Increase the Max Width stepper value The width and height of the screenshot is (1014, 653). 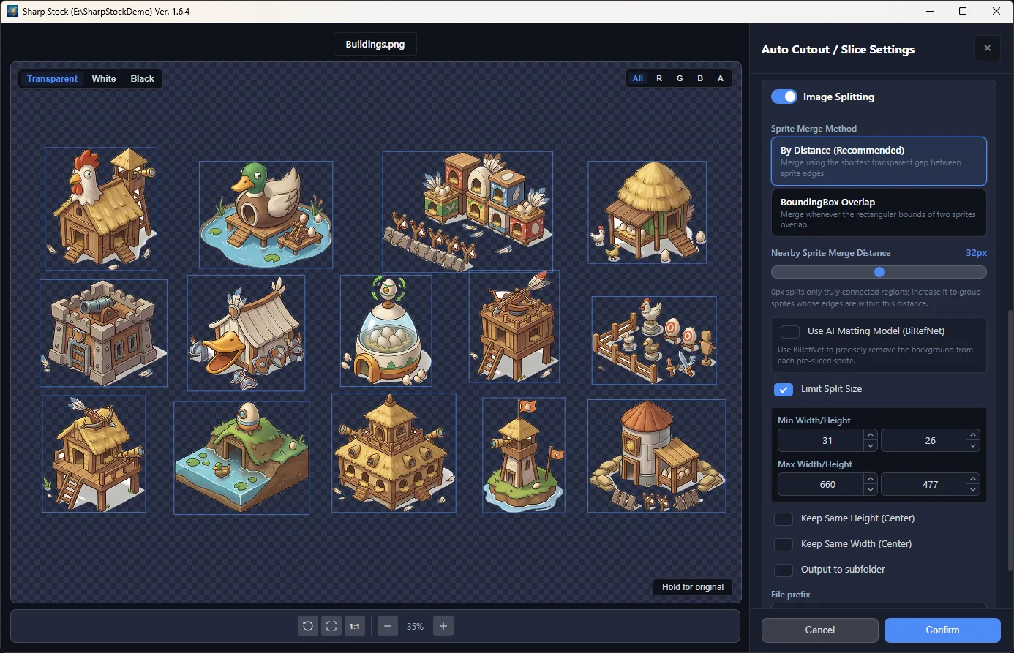tap(871, 479)
